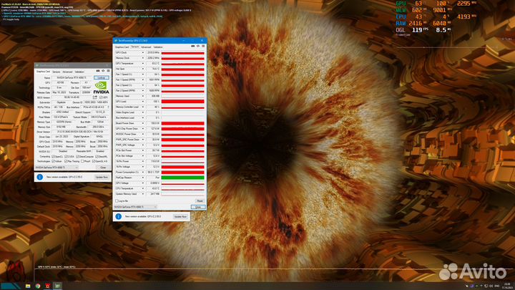Enable the Log to file checkbox
Viewport: 515px width, 290px height.
(115, 200)
